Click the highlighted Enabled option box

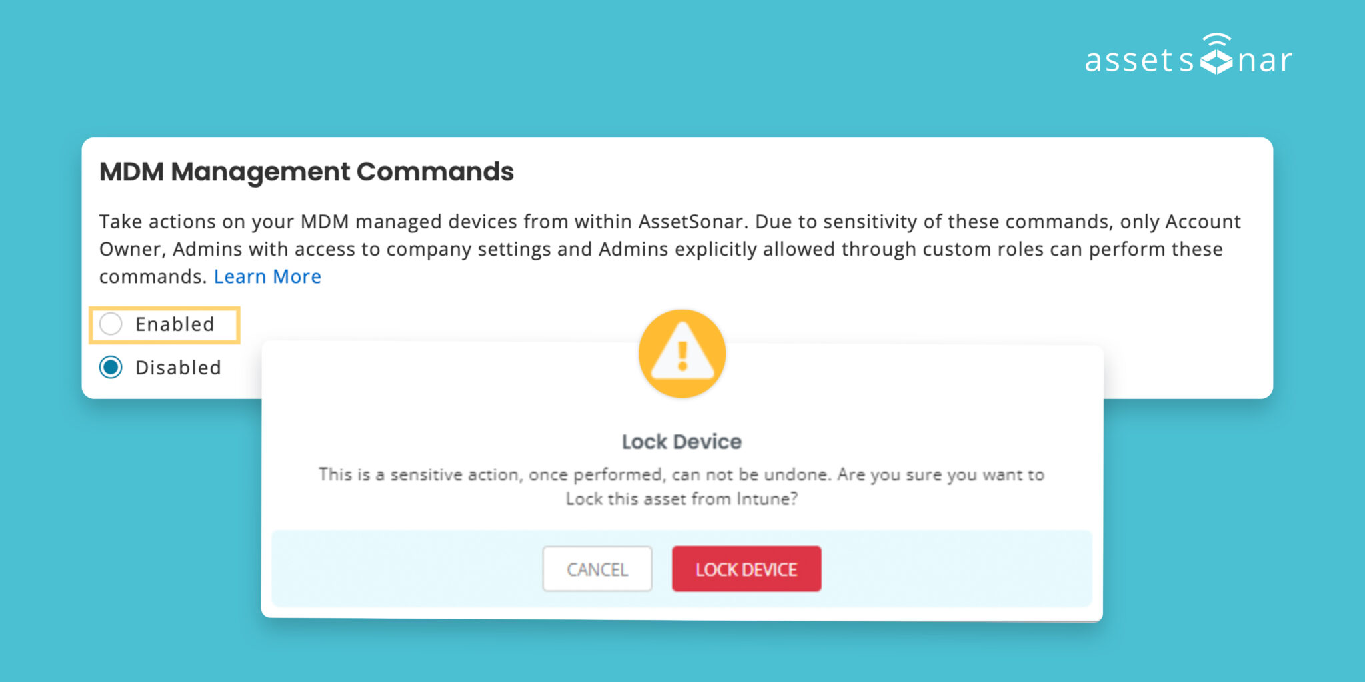click(164, 324)
